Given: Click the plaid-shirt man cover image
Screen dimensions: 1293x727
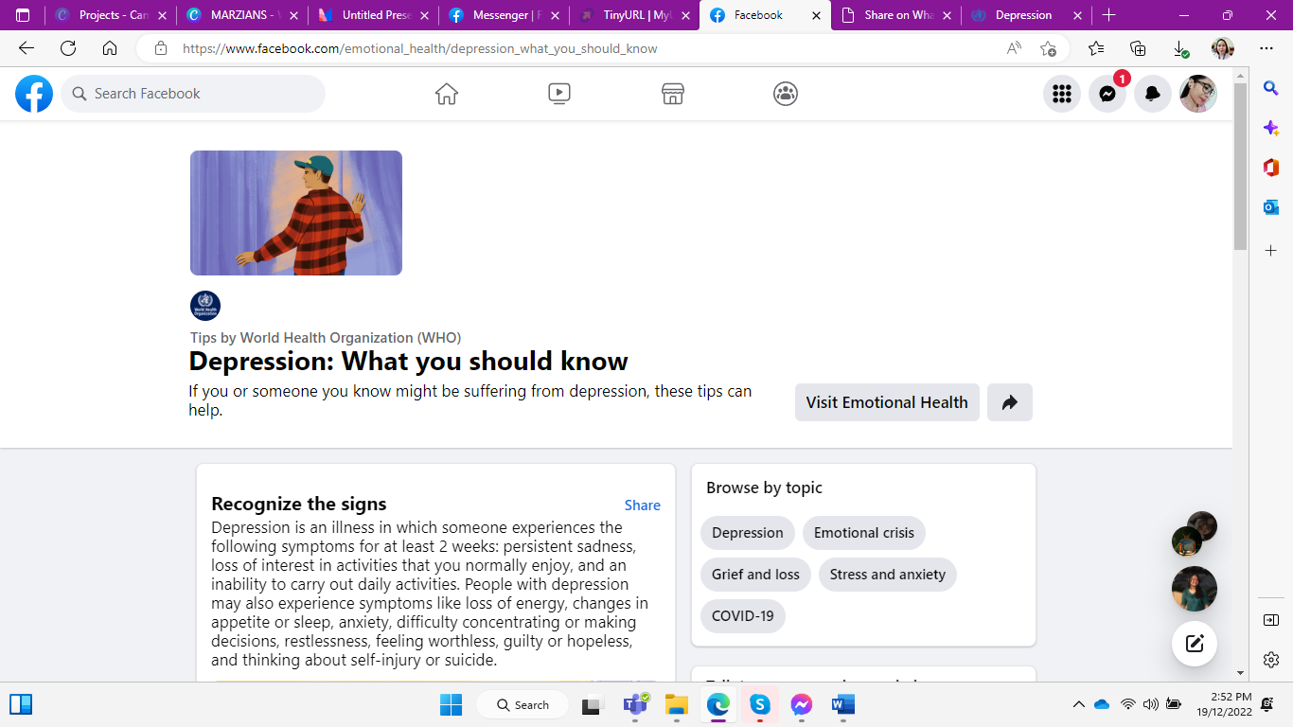Looking at the screenshot, I should (296, 213).
